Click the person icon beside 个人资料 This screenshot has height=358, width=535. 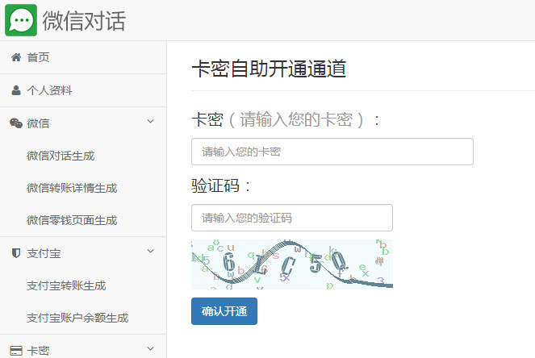(15, 90)
